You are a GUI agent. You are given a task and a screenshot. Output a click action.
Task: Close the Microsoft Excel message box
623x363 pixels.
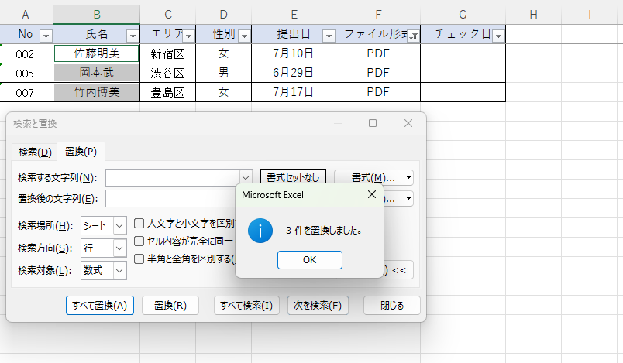pyautogui.click(x=371, y=194)
